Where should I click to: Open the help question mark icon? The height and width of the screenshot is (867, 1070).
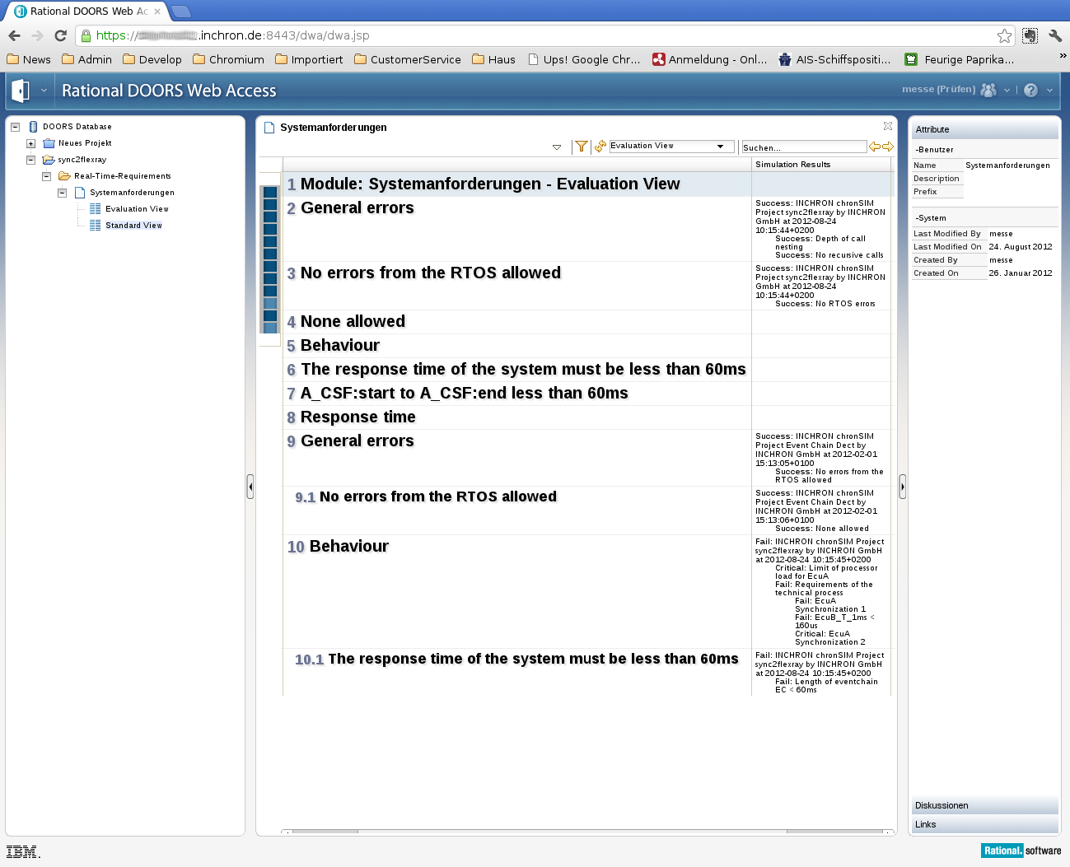(1030, 90)
